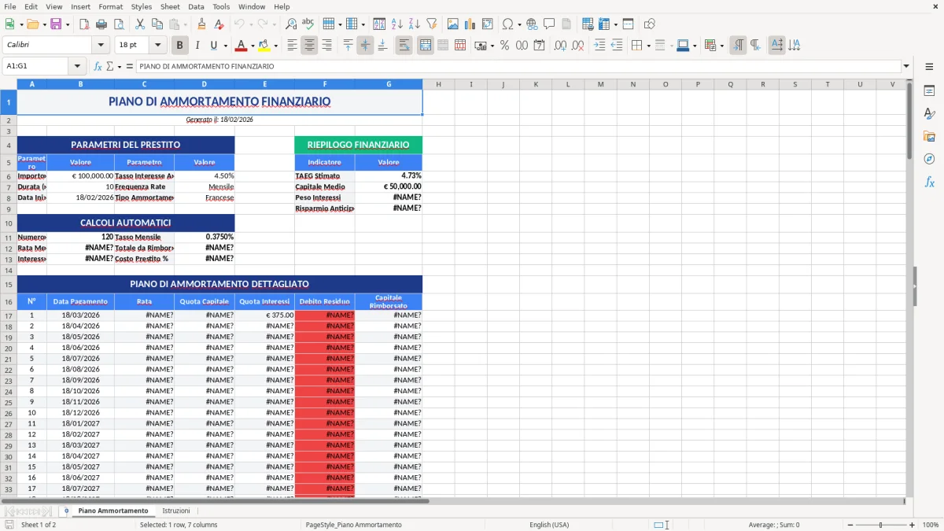Click the Sum button in the formula bar
The image size is (944, 531).
109,66
